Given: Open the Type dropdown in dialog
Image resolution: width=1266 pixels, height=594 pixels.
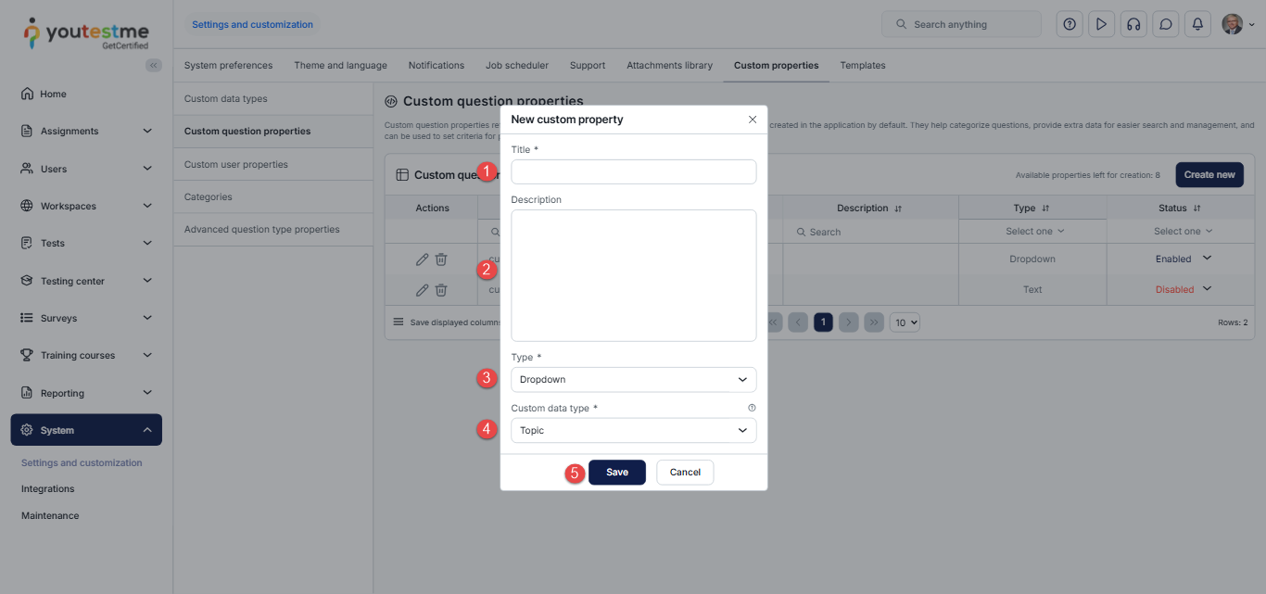Looking at the screenshot, I should [x=634, y=379].
